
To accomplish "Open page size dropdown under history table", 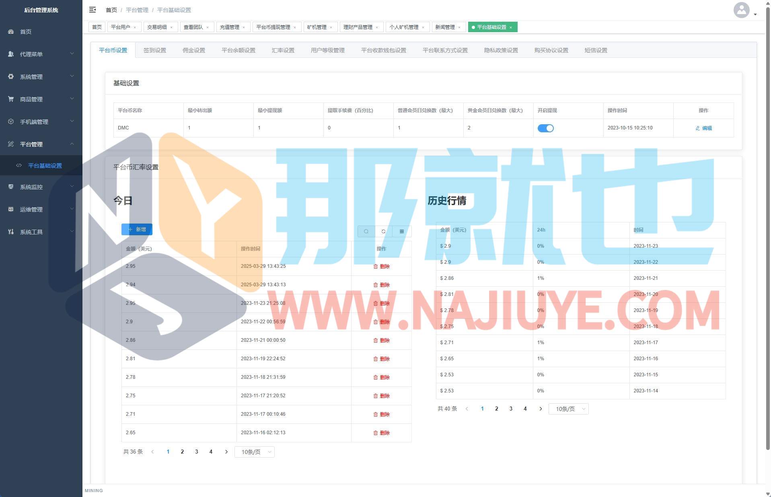I will pyautogui.click(x=568, y=409).
